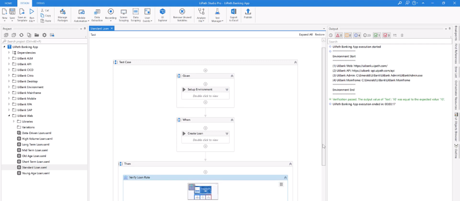This screenshot has height=201, width=460.
Task: Click the Manage Packages ribbon icon
Action: coord(62,15)
